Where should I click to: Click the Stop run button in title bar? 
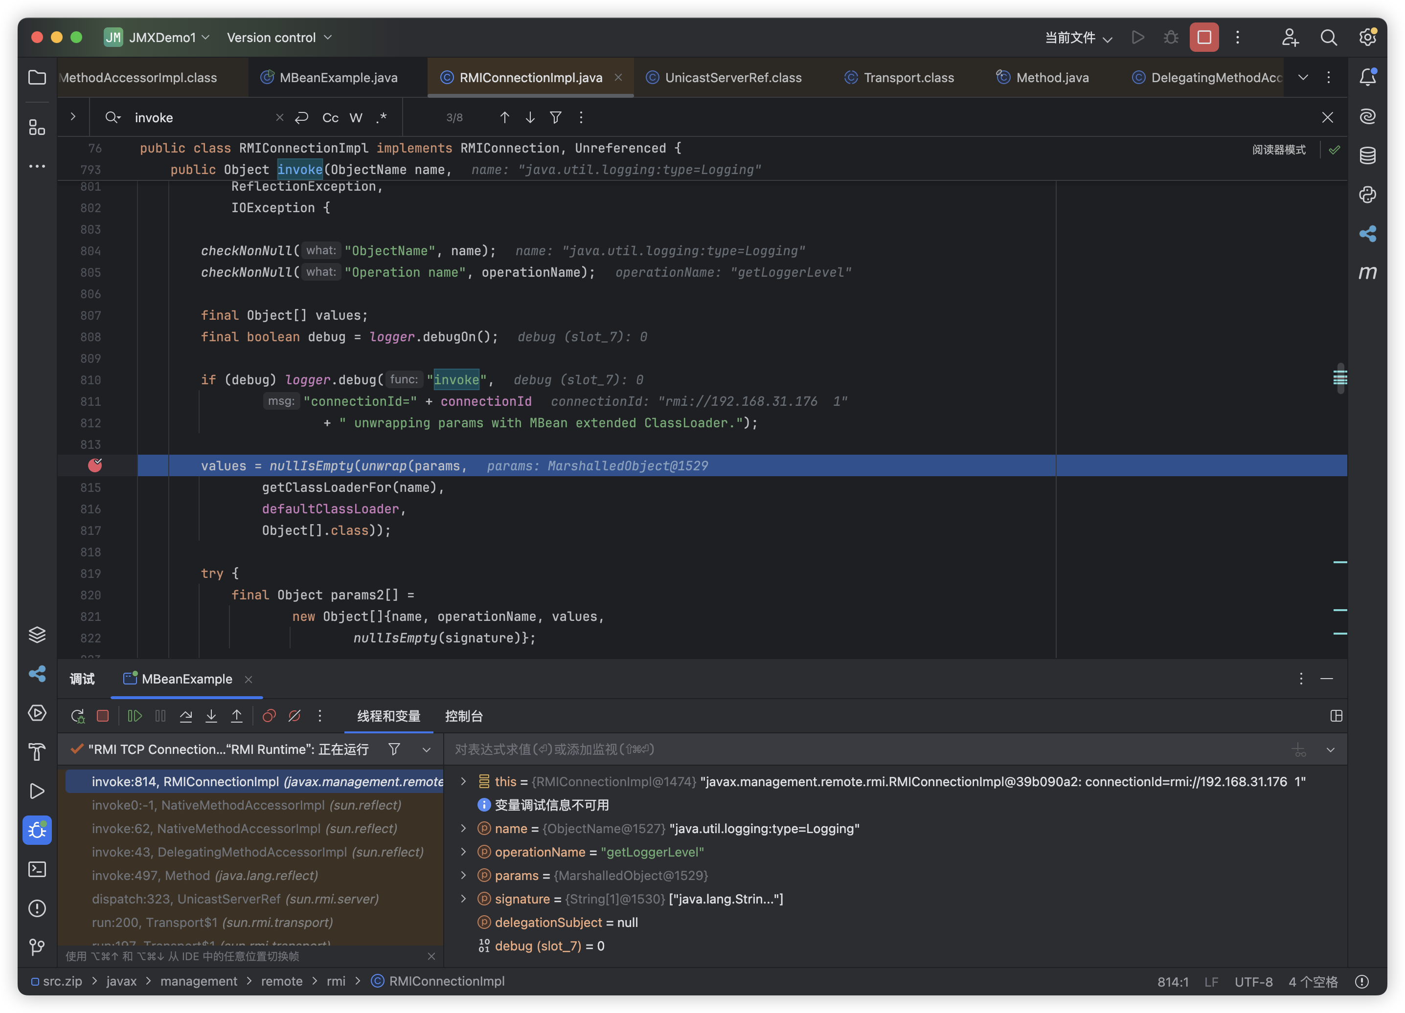tap(1203, 37)
